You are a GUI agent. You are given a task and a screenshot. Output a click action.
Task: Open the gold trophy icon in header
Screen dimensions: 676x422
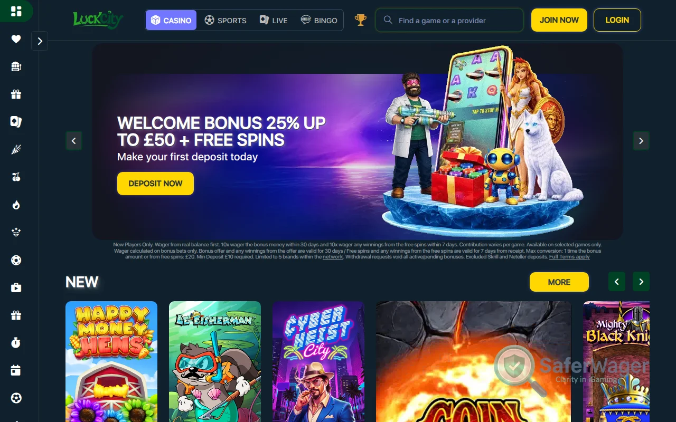click(x=361, y=20)
